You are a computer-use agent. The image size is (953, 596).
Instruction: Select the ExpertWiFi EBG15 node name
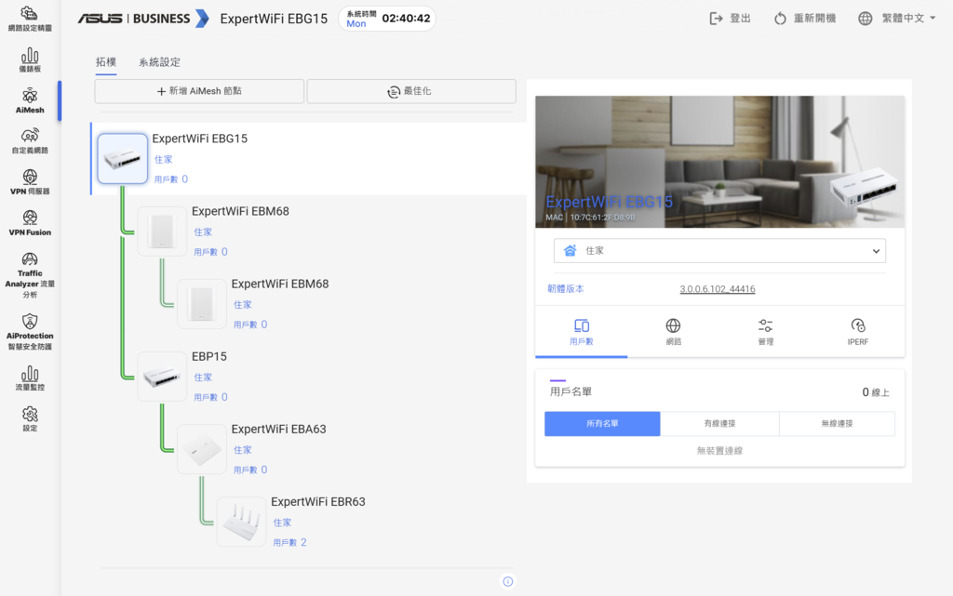[199, 139]
